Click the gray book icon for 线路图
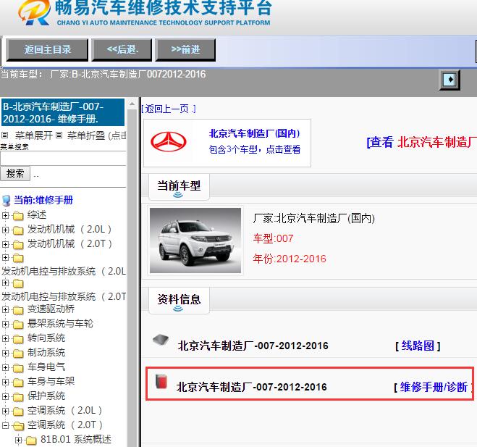The height and width of the screenshot is (447, 477). tap(160, 340)
